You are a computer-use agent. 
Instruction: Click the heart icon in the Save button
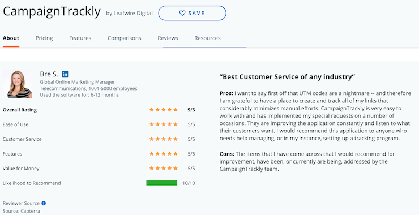click(182, 13)
